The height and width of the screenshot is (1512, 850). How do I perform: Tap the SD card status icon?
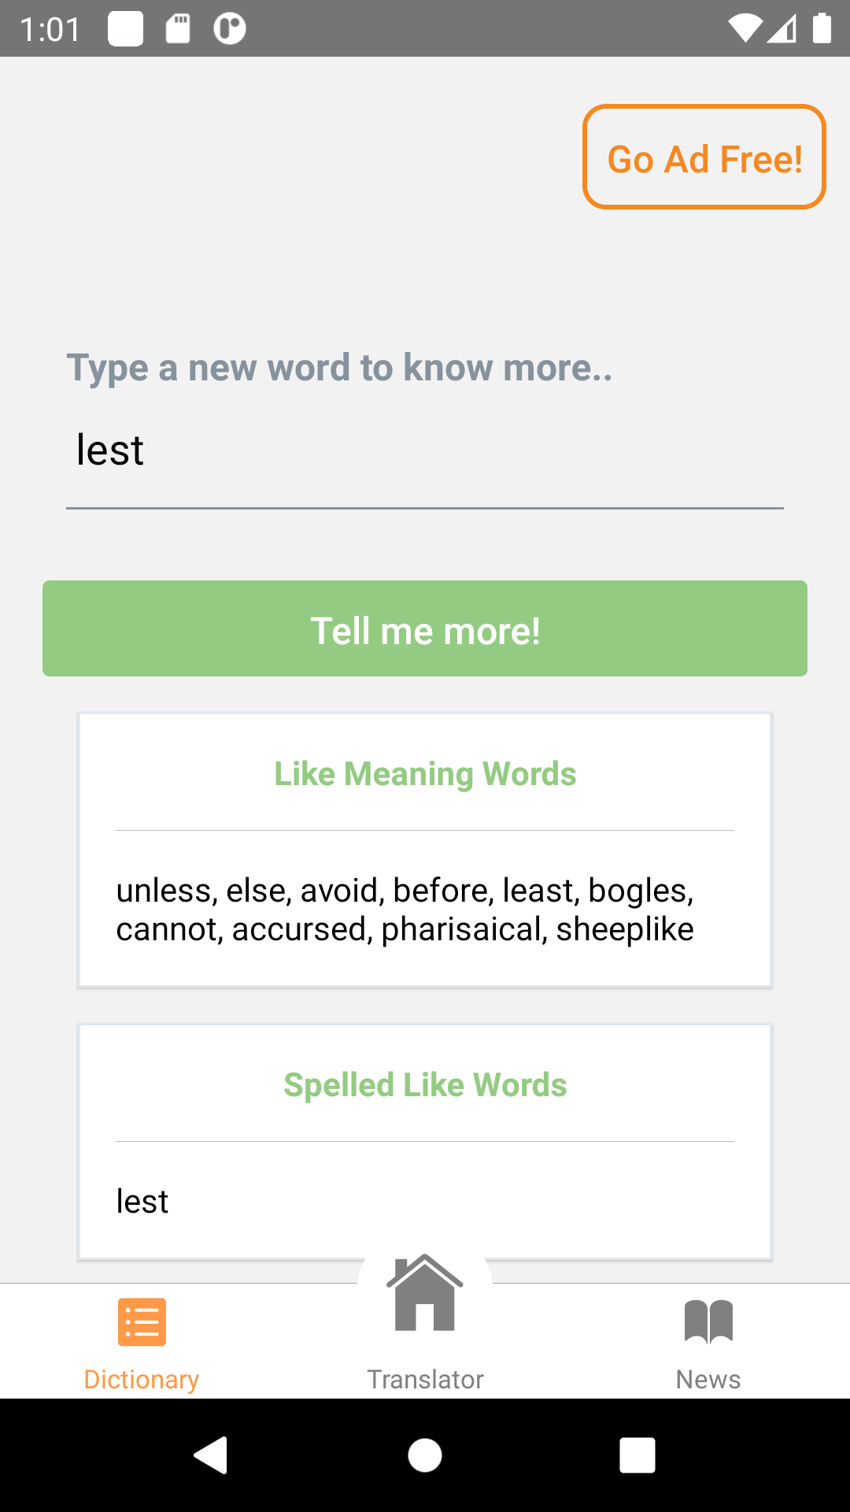point(178,29)
